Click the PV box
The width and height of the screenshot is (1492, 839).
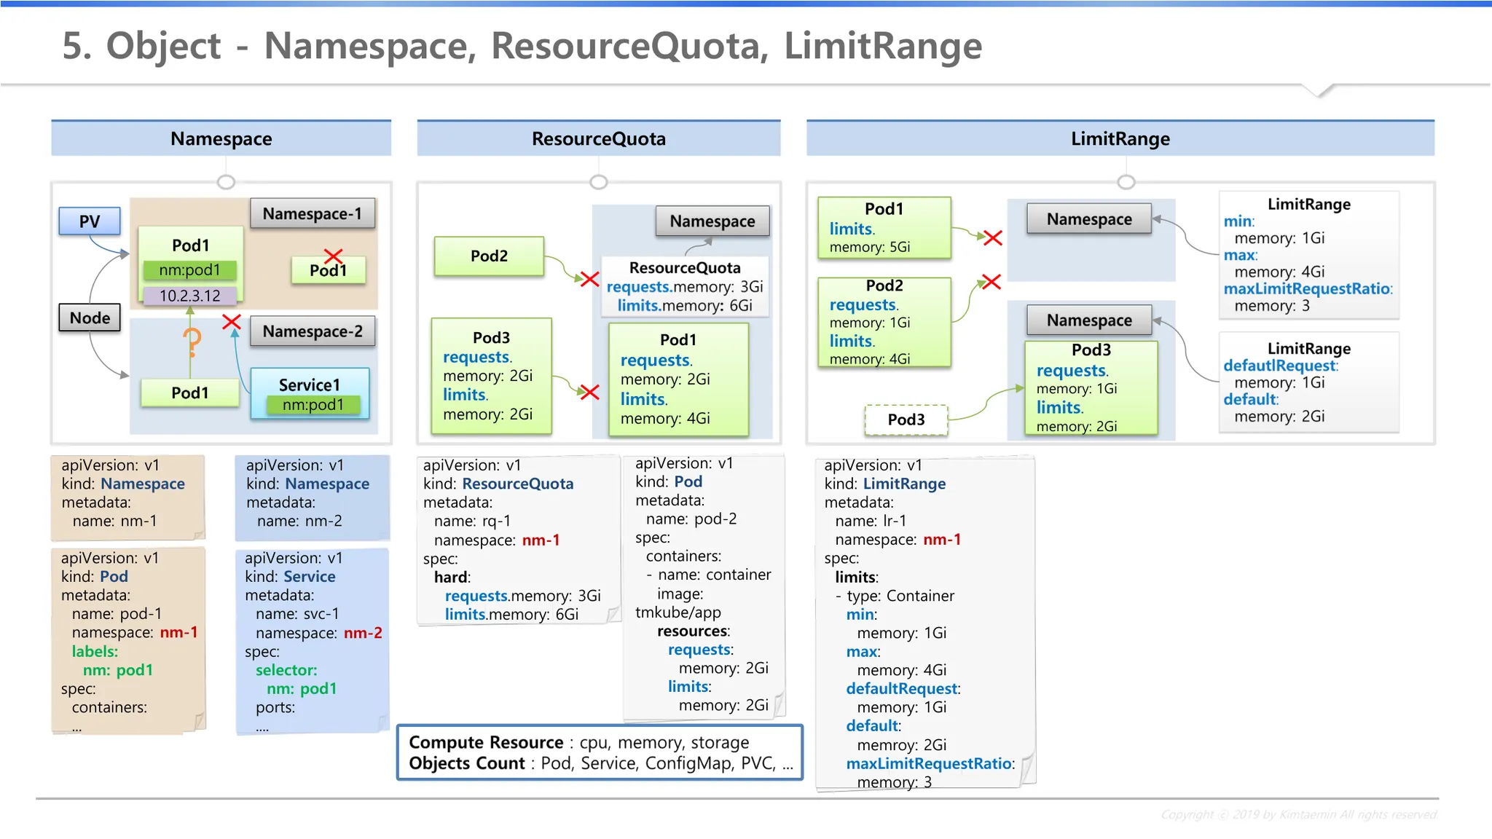tap(90, 221)
